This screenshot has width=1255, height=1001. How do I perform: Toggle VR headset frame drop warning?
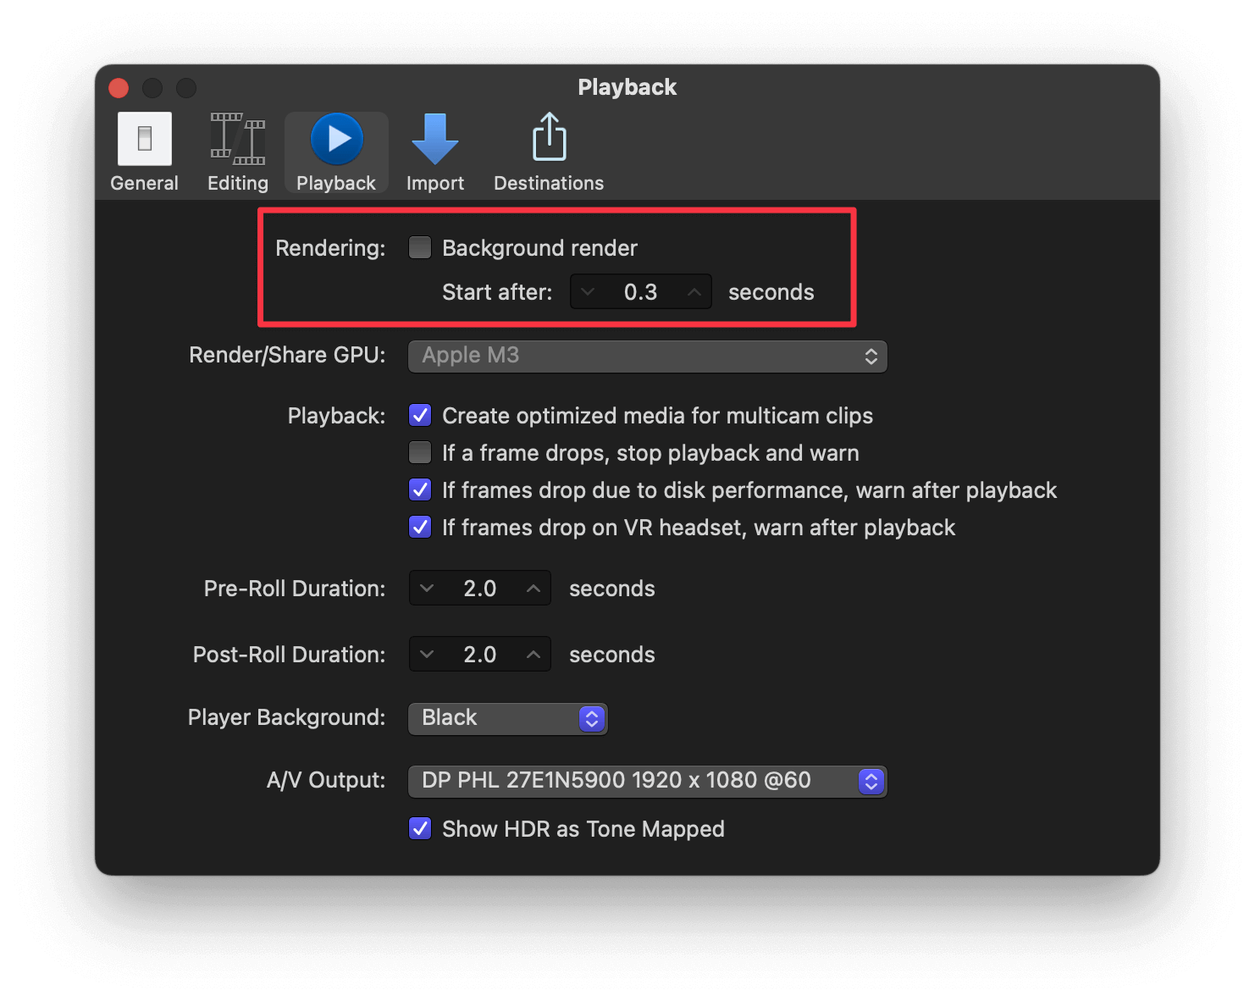tap(420, 527)
